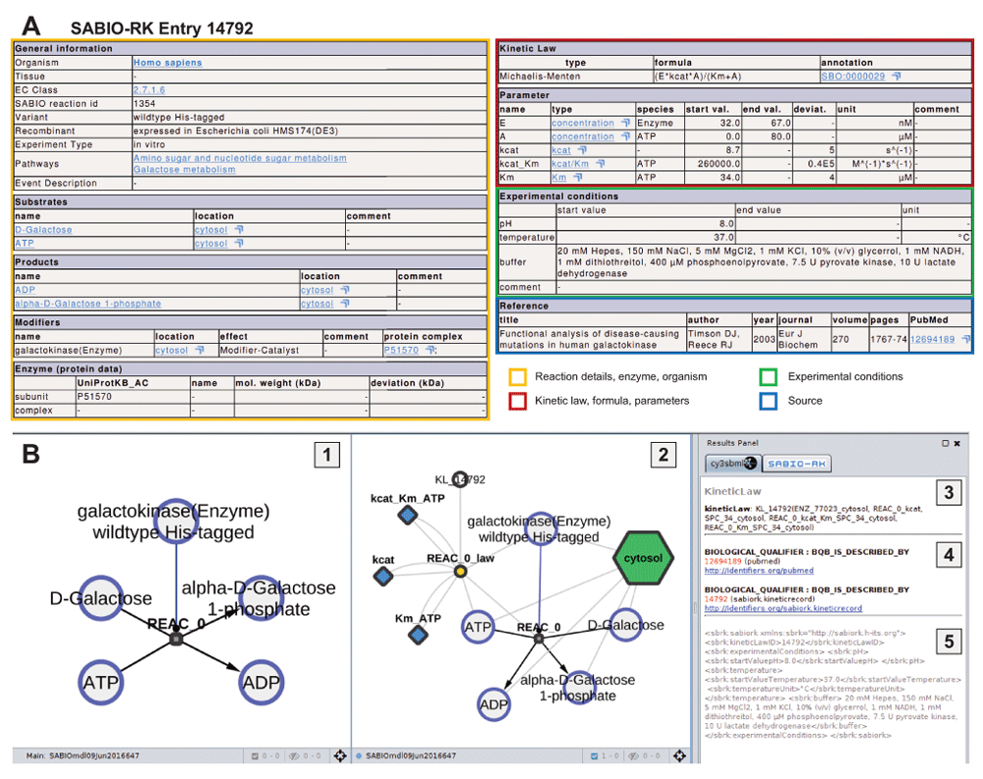Open external link icon beside PubMed 12694189
This screenshot has height=779, width=983.
coord(966,339)
